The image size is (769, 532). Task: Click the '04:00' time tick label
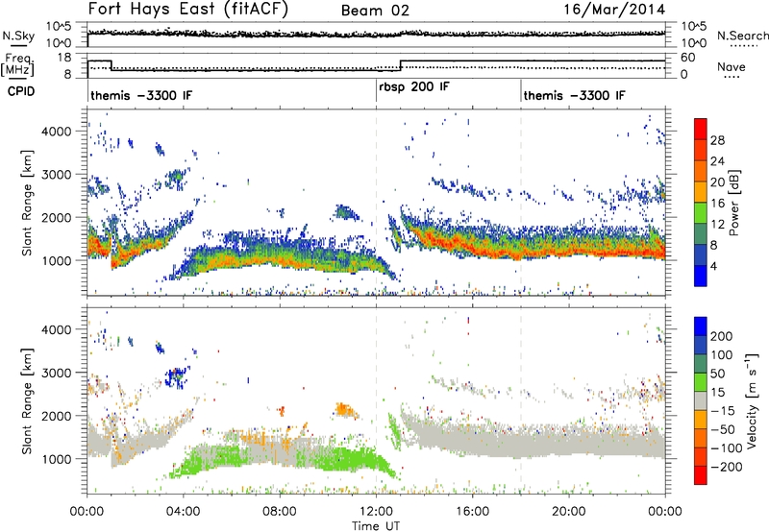point(184,512)
